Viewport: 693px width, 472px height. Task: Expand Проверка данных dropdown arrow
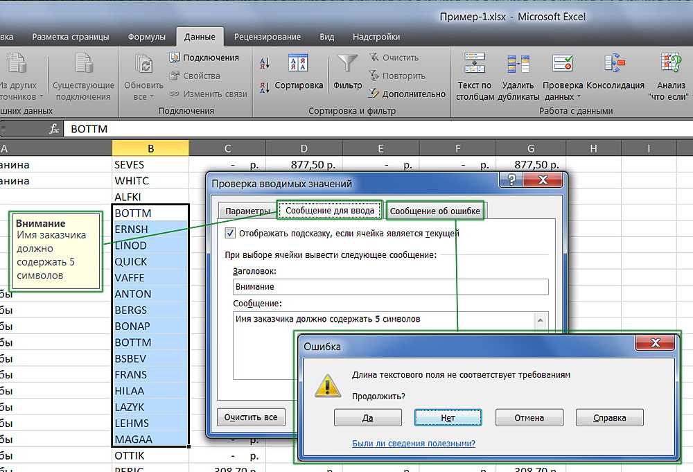pyautogui.click(x=579, y=97)
